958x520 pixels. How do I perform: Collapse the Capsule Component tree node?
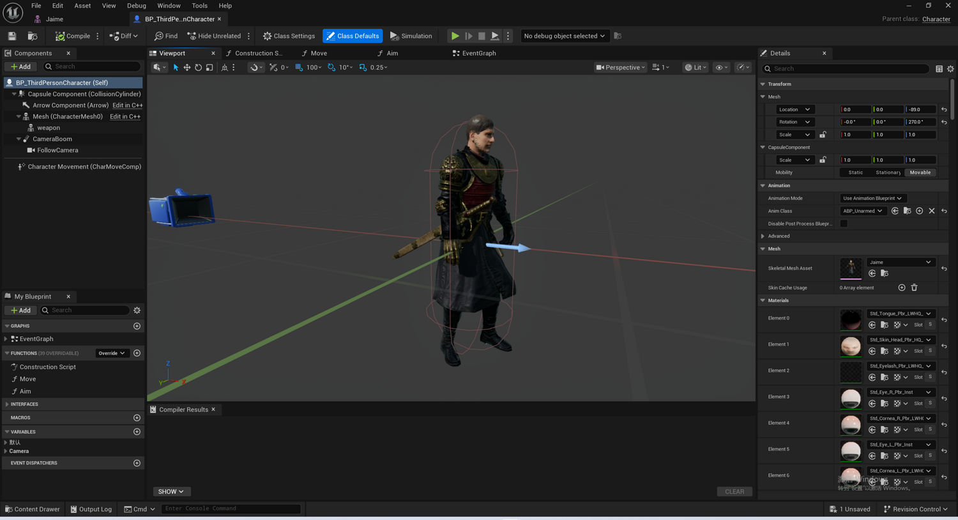click(14, 94)
